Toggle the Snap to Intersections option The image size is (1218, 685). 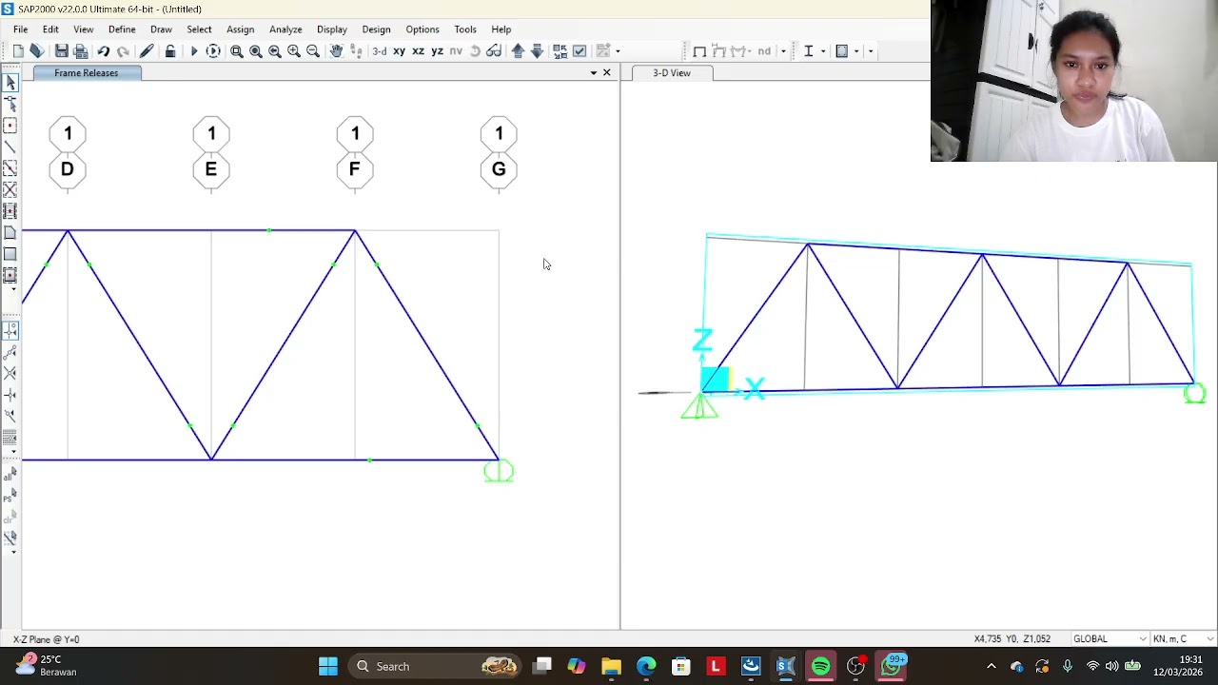10,374
